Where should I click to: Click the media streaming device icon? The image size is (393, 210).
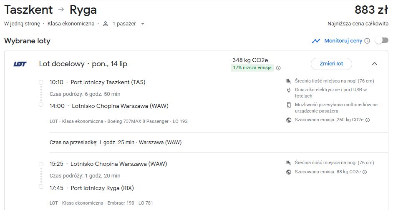pyautogui.click(x=288, y=105)
